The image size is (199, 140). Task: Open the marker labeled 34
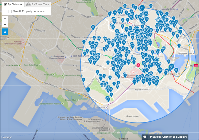point(146,14)
